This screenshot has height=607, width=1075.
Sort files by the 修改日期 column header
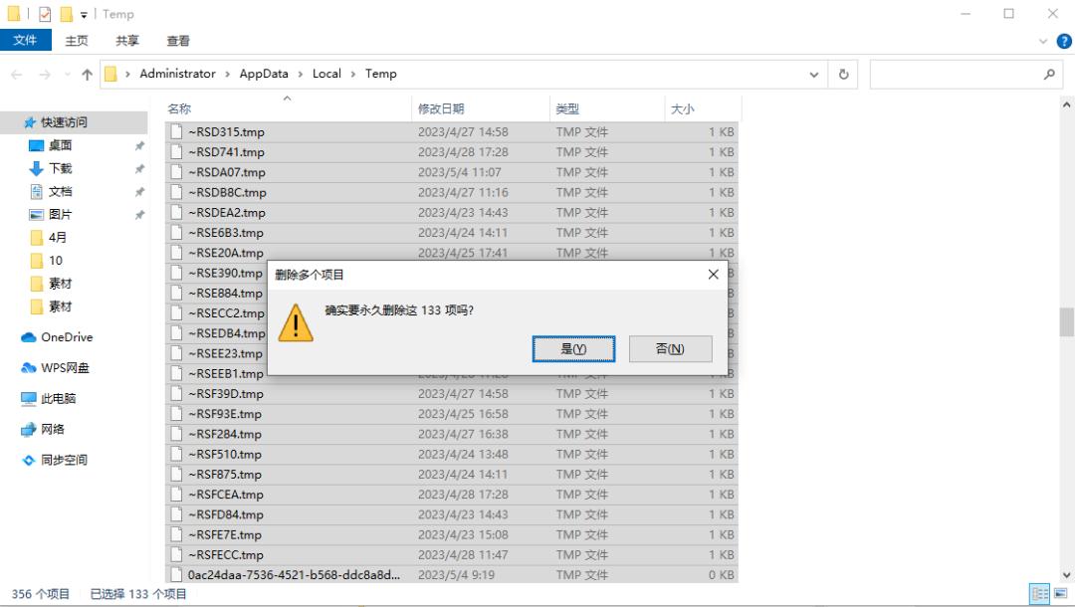coord(441,109)
